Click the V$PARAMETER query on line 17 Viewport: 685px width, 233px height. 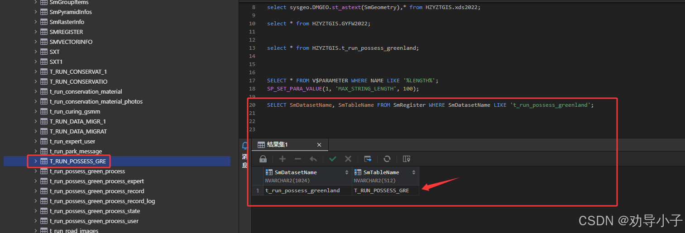(353, 80)
